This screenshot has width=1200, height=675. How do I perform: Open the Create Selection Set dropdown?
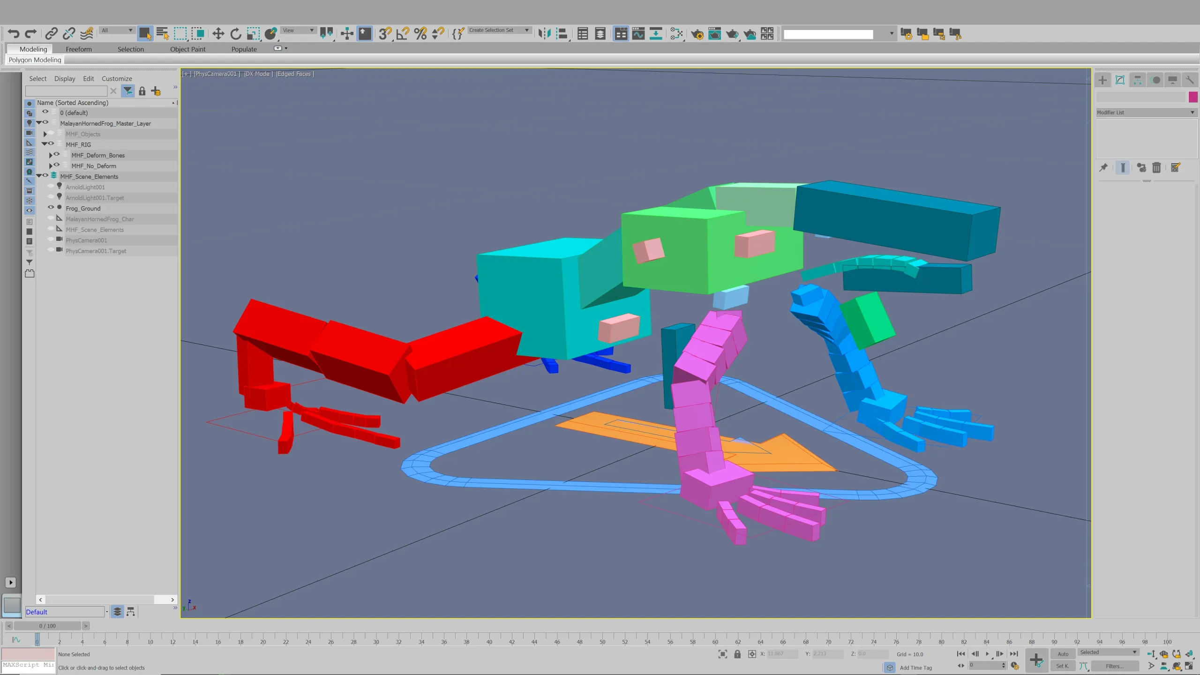tap(500, 30)
